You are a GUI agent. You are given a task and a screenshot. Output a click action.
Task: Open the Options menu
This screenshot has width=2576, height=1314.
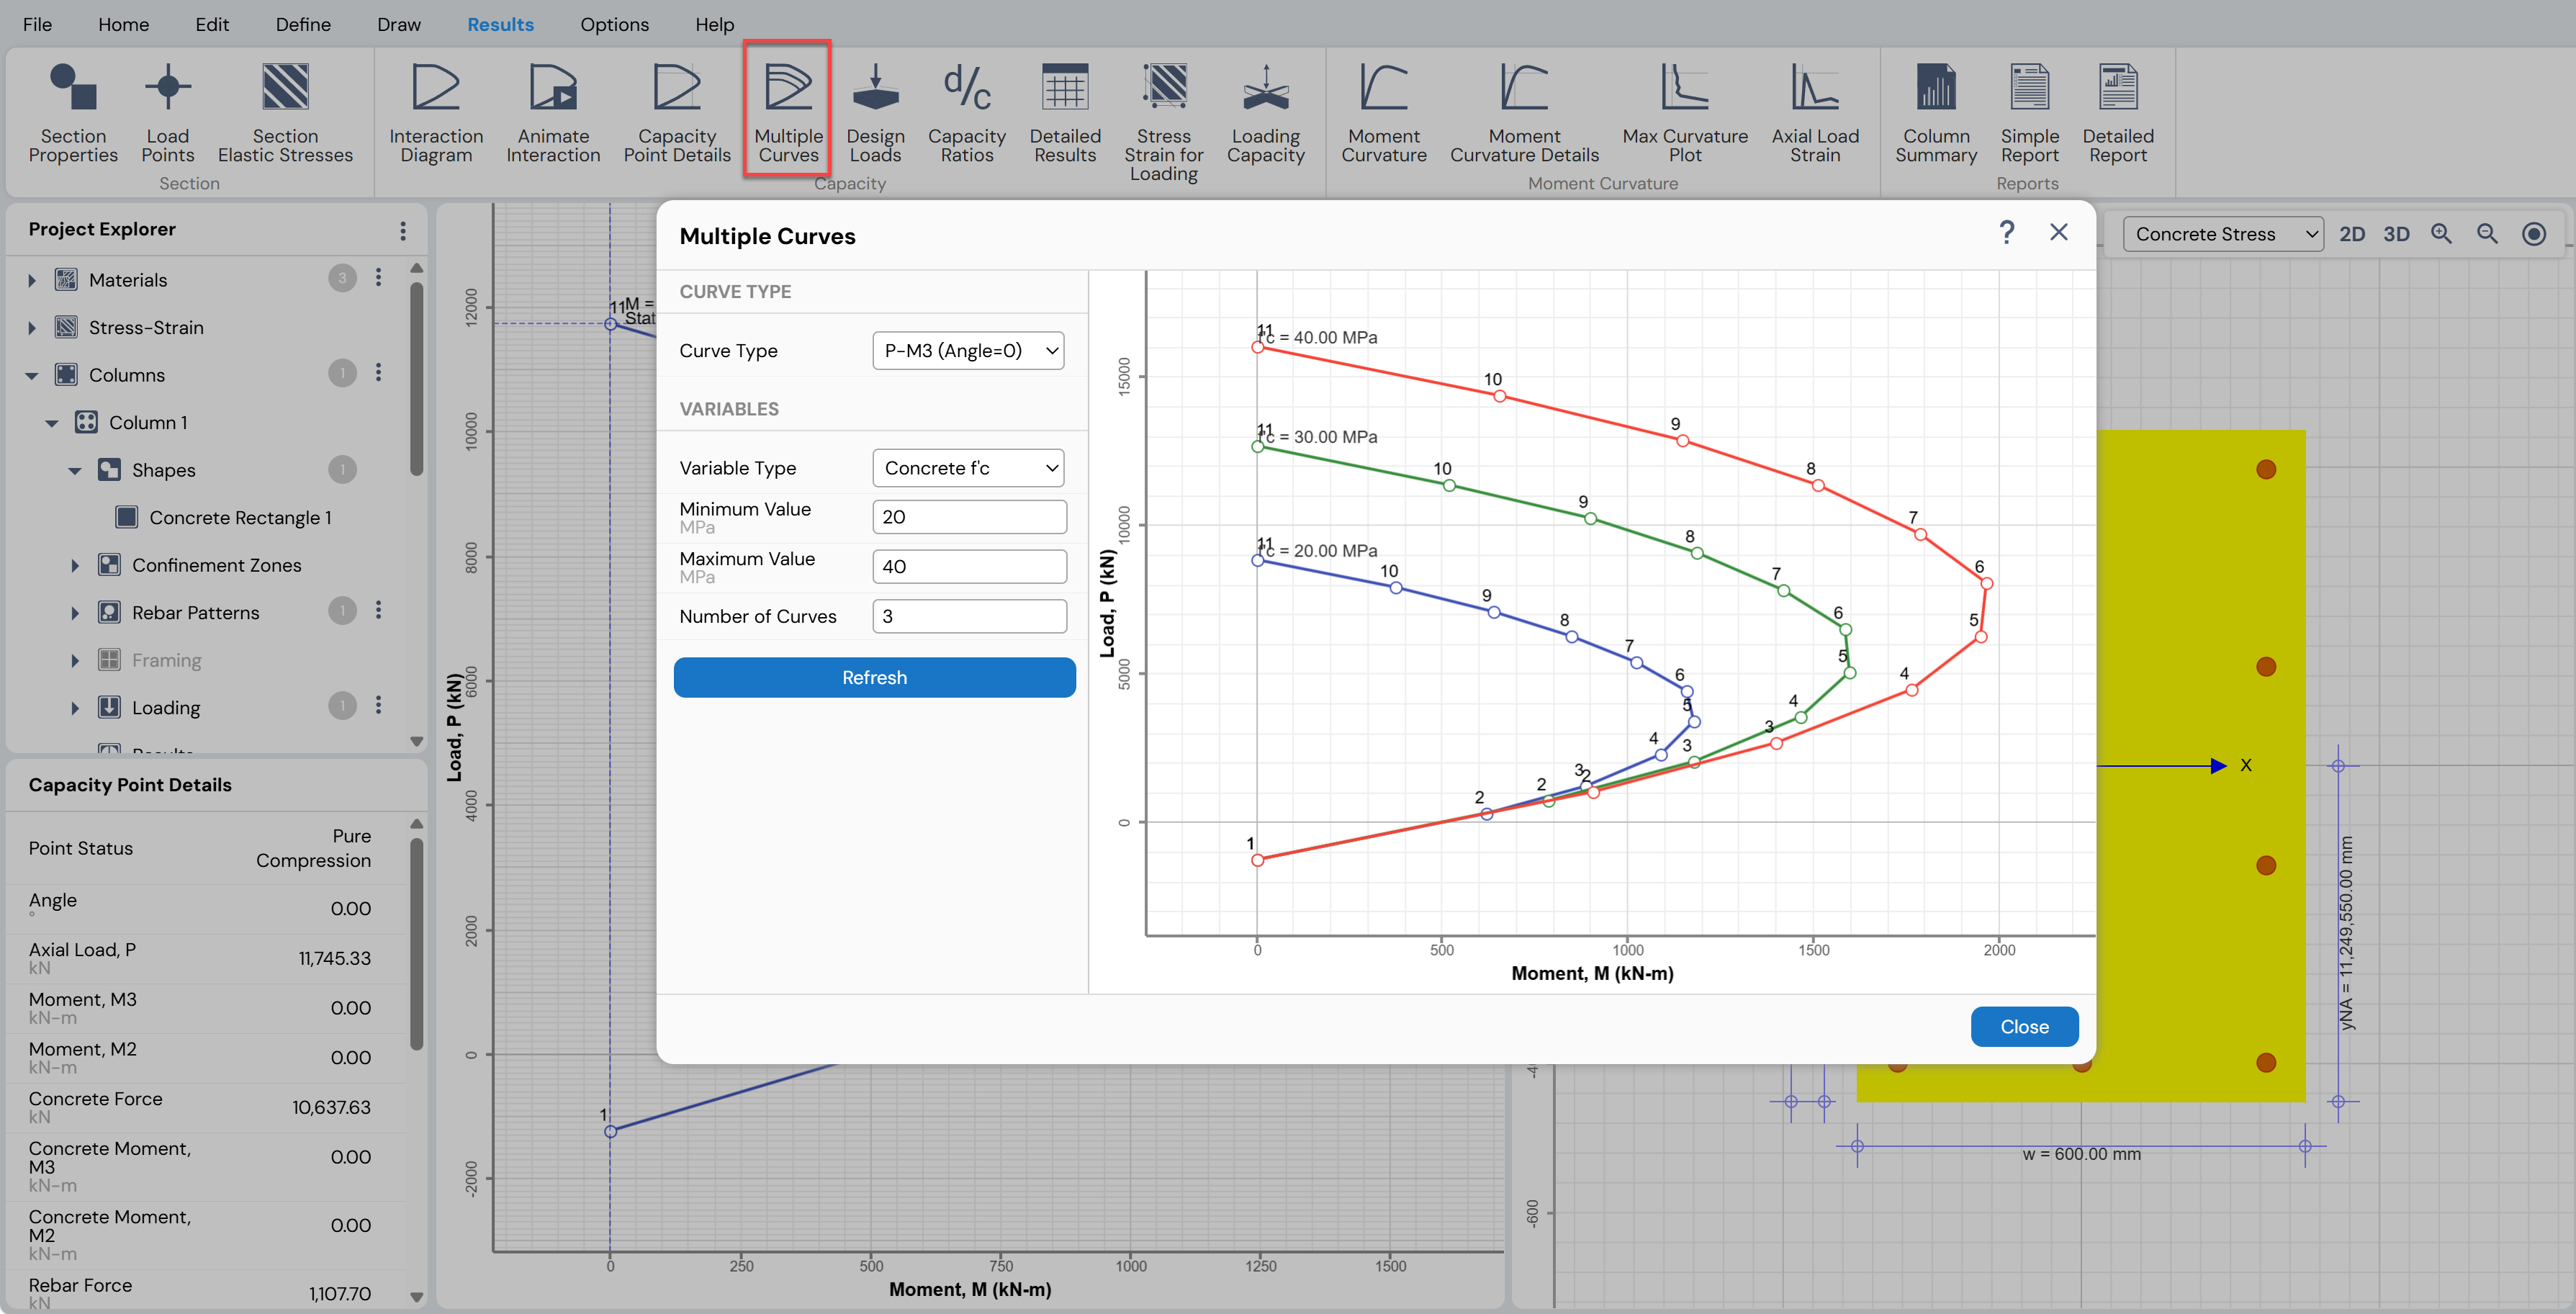pos(614,24)
